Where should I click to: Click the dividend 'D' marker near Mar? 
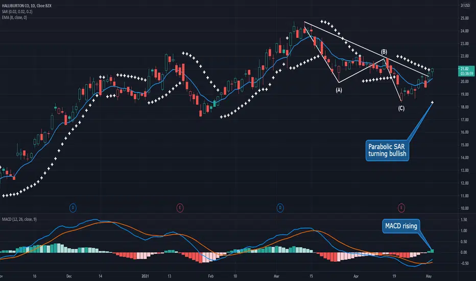[280, 208]
